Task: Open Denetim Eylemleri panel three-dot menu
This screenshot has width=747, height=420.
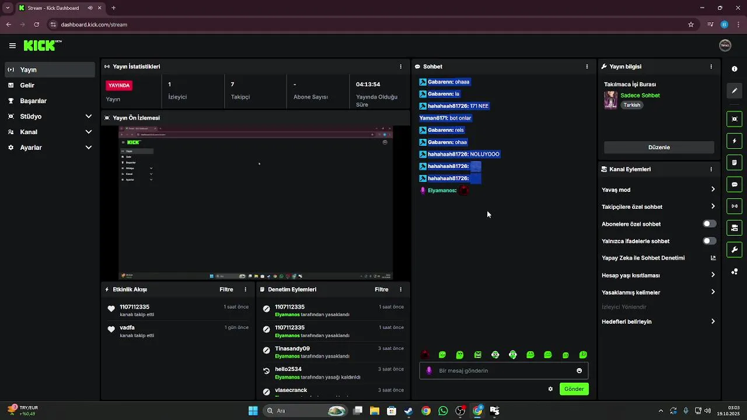Action: pyautogui.click(x=400, y=289)
